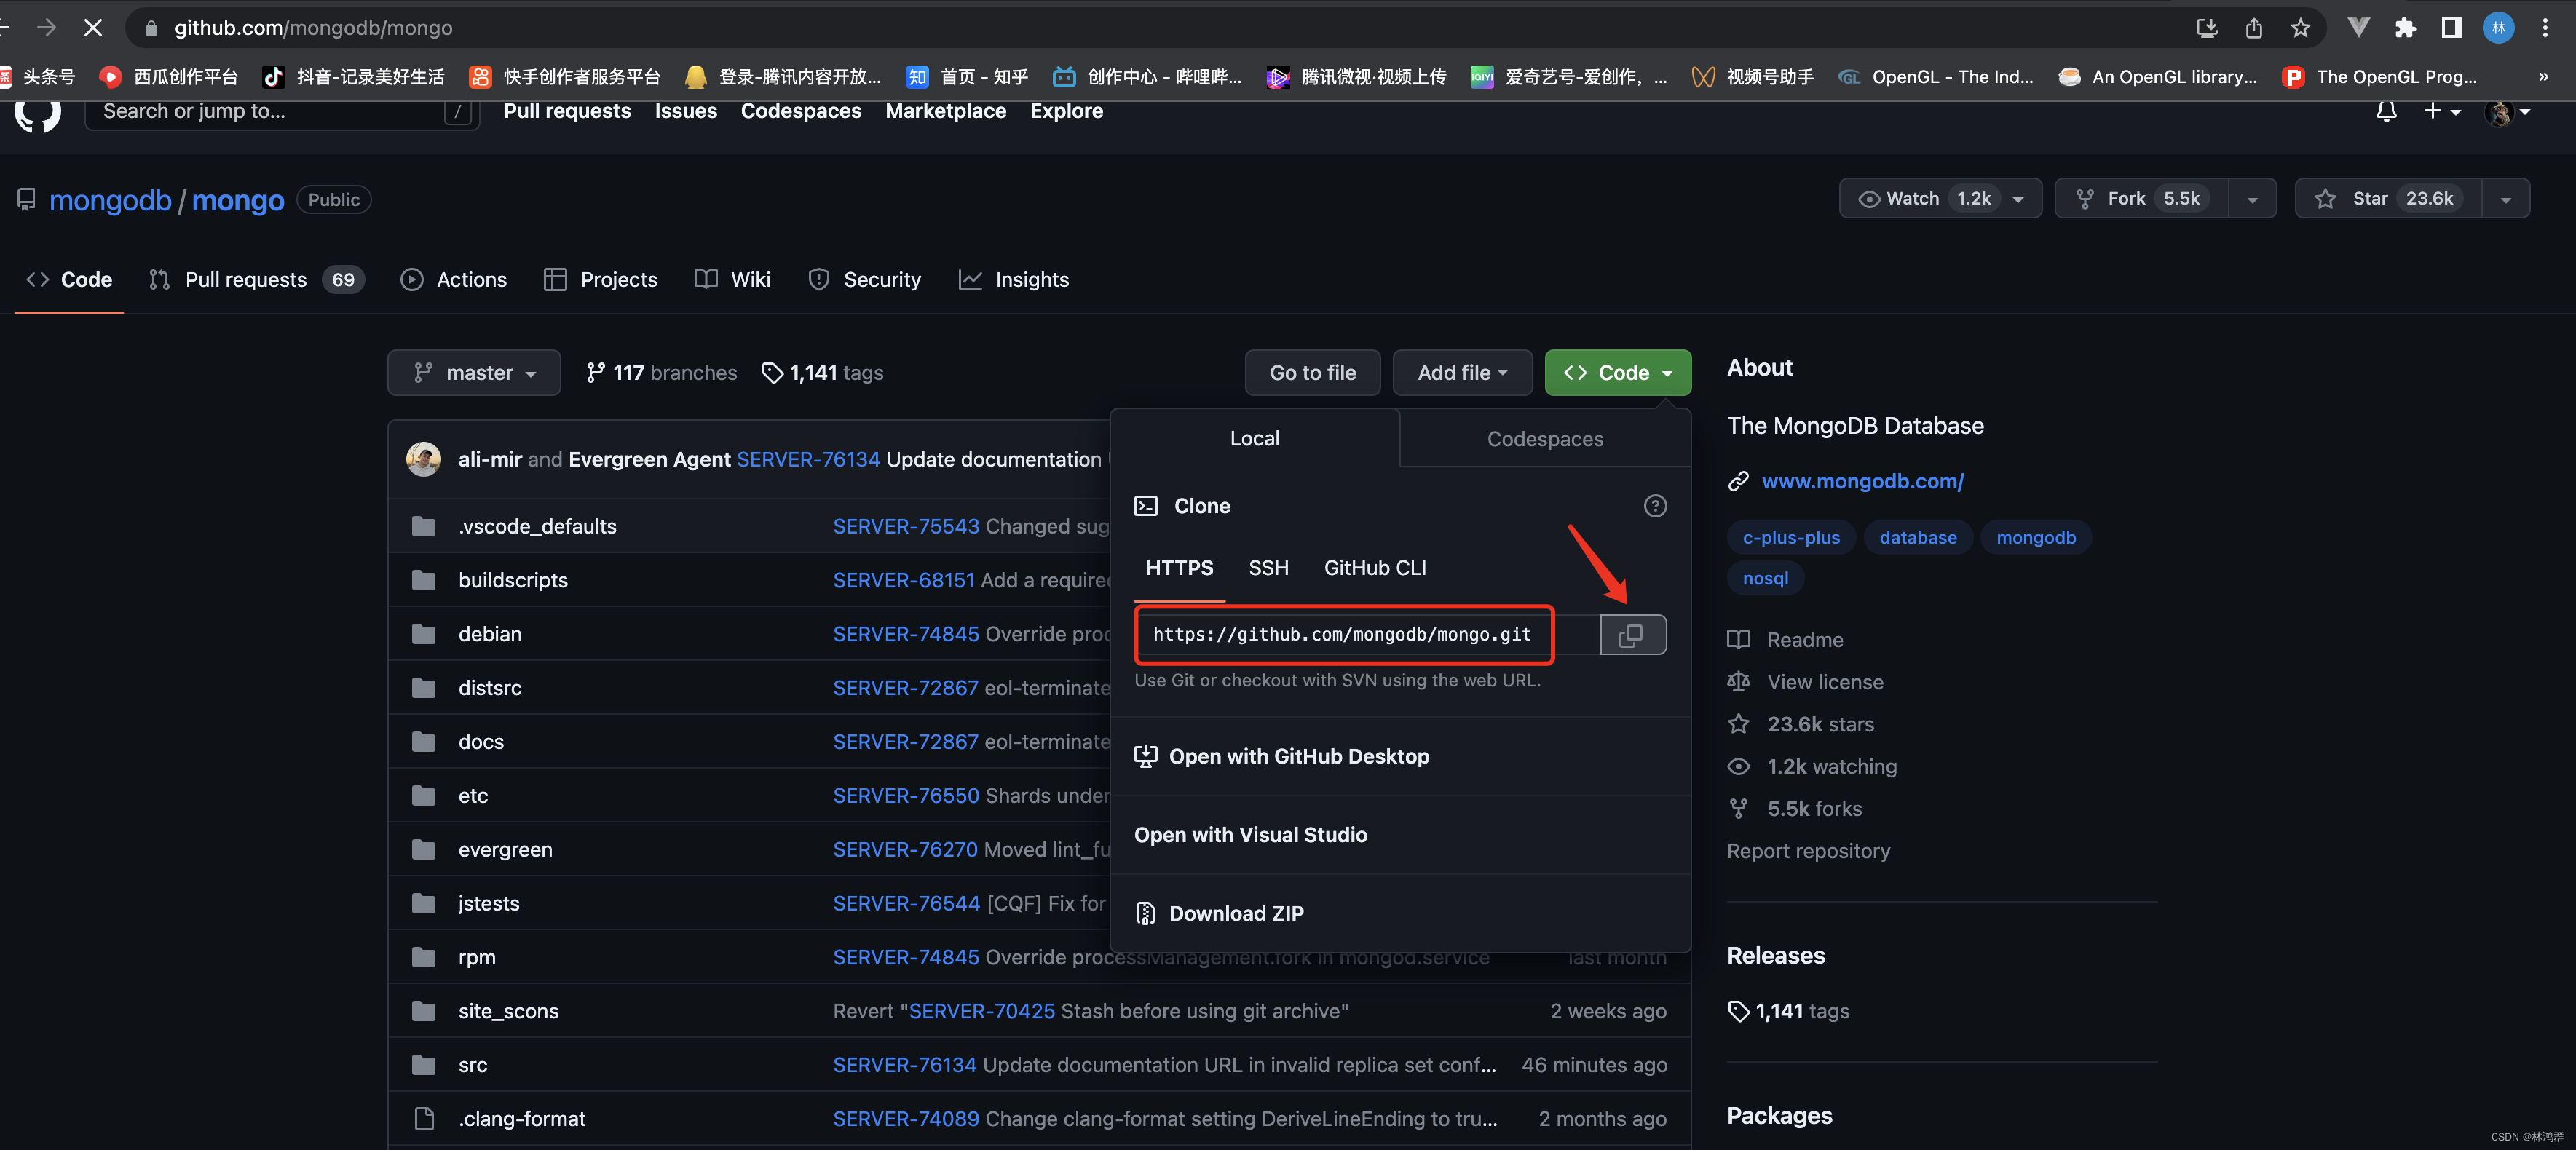This screenshot has height=1150, width=2576.
Task: Toggle Chrome side panel icon
Action: tap(2451, 28)
